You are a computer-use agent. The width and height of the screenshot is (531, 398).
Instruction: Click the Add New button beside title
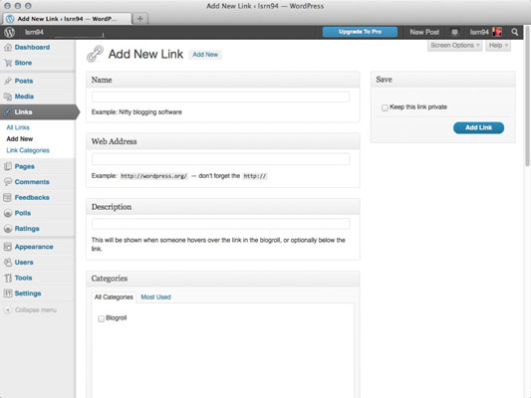(205, 55)
